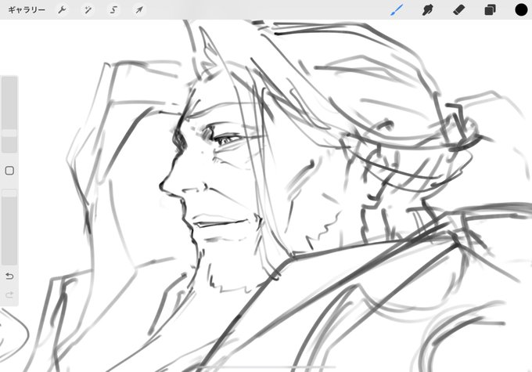The image size is (532, 372).
Task: Open the ギャラリー gallery view
Action: click(x=27, y=10)
